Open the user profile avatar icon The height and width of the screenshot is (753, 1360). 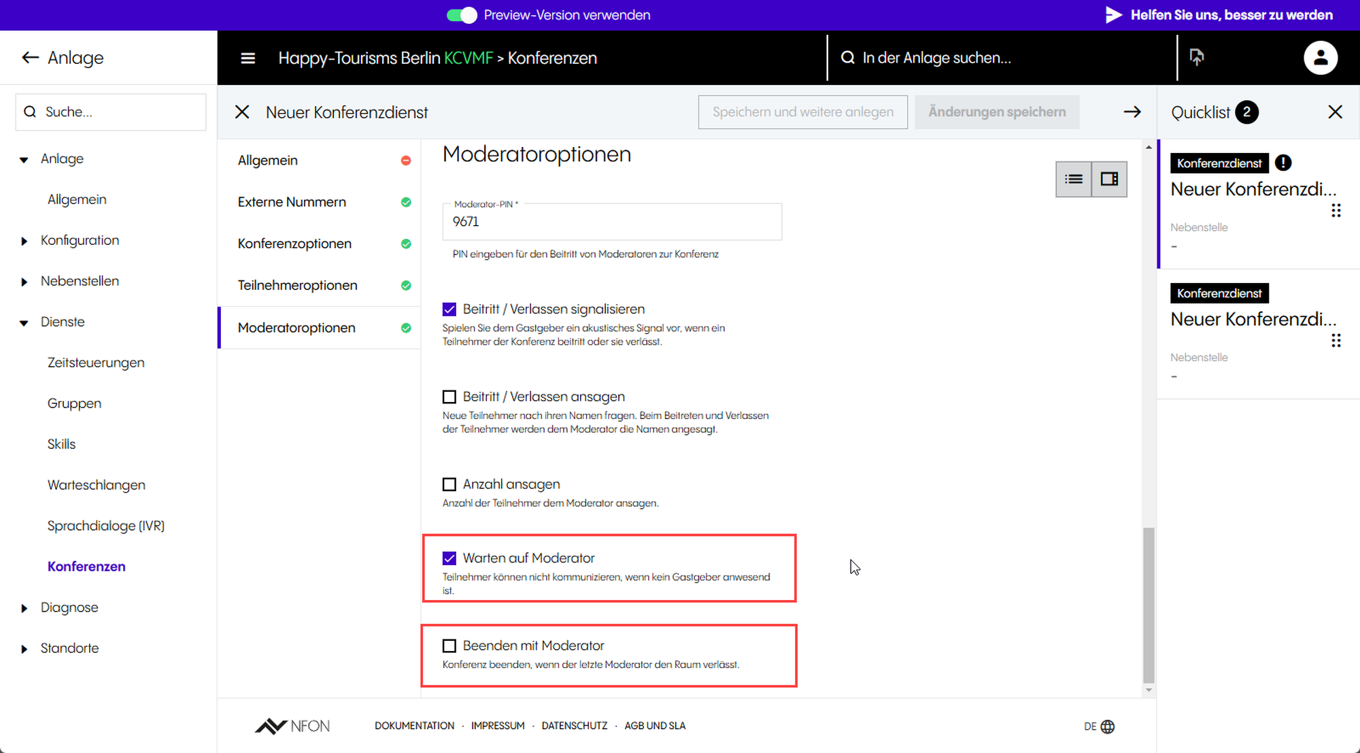[1320, 58]
